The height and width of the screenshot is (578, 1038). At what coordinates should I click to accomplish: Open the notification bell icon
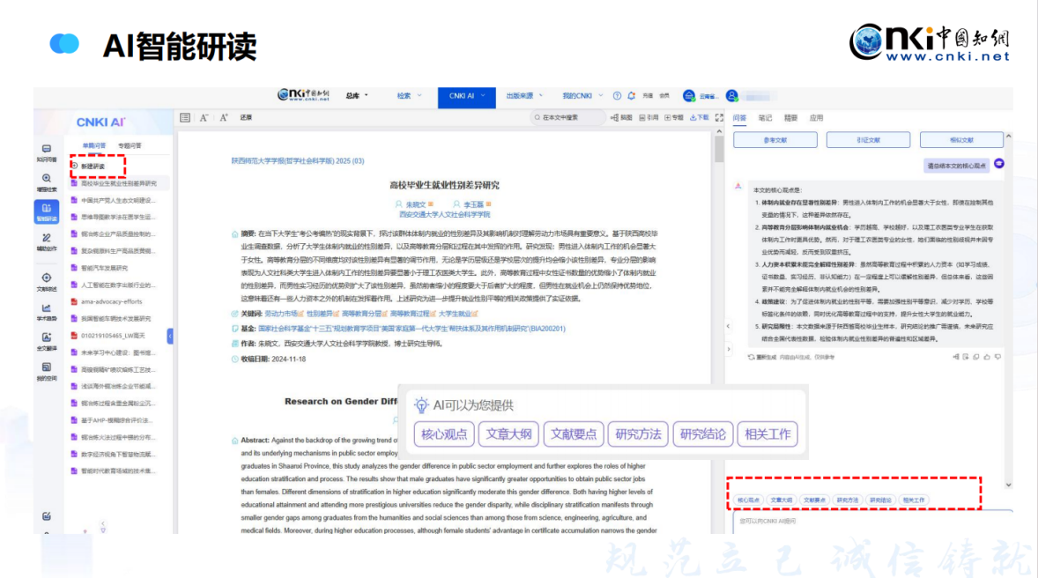point(631,95)
